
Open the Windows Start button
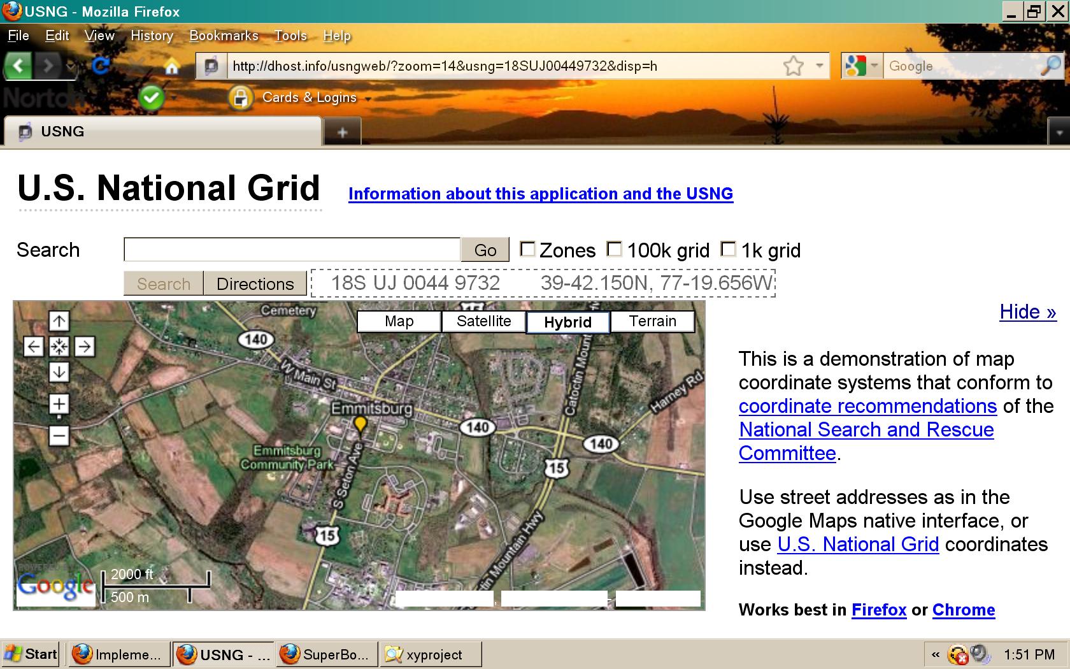tap(31, 654)
